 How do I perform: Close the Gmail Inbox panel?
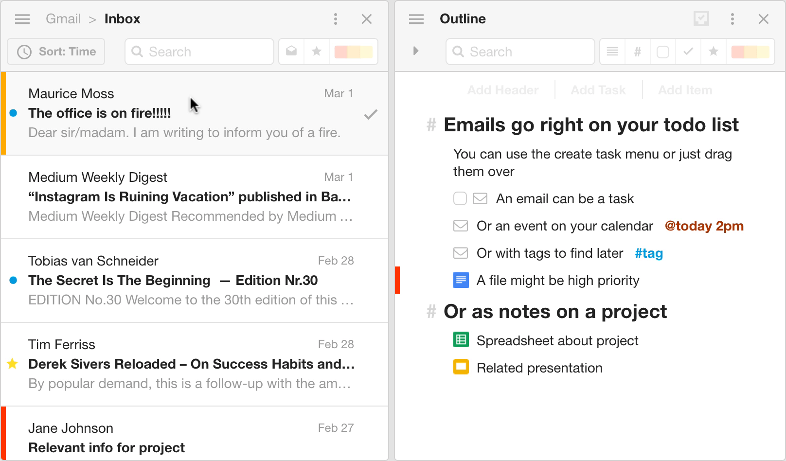pos(367,19)
